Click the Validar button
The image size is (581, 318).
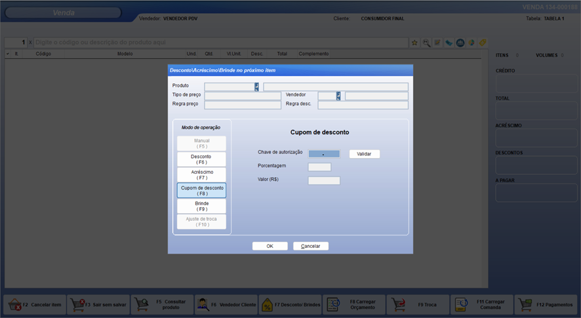pos(364,154)
